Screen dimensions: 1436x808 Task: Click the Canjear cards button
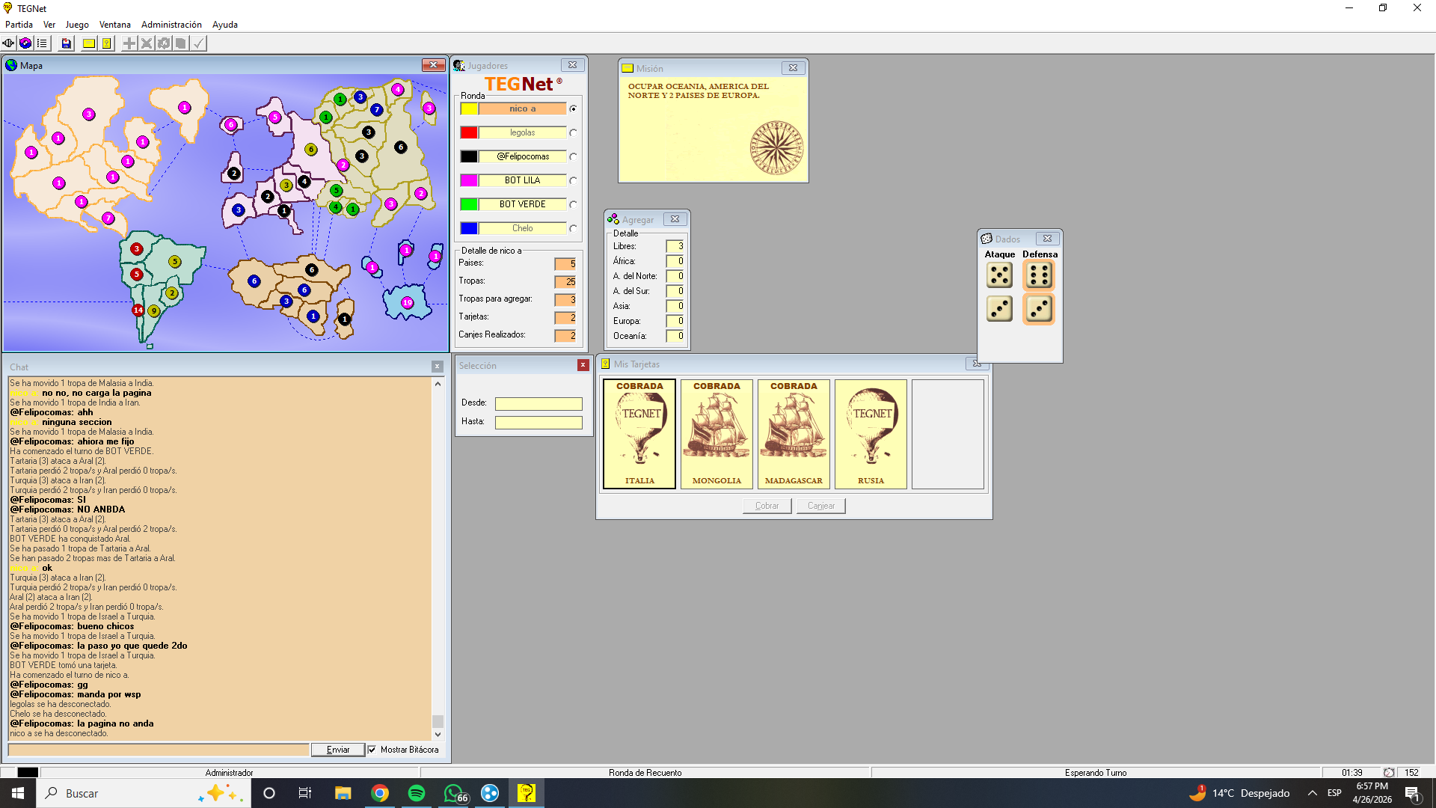(x=820, y=506)
